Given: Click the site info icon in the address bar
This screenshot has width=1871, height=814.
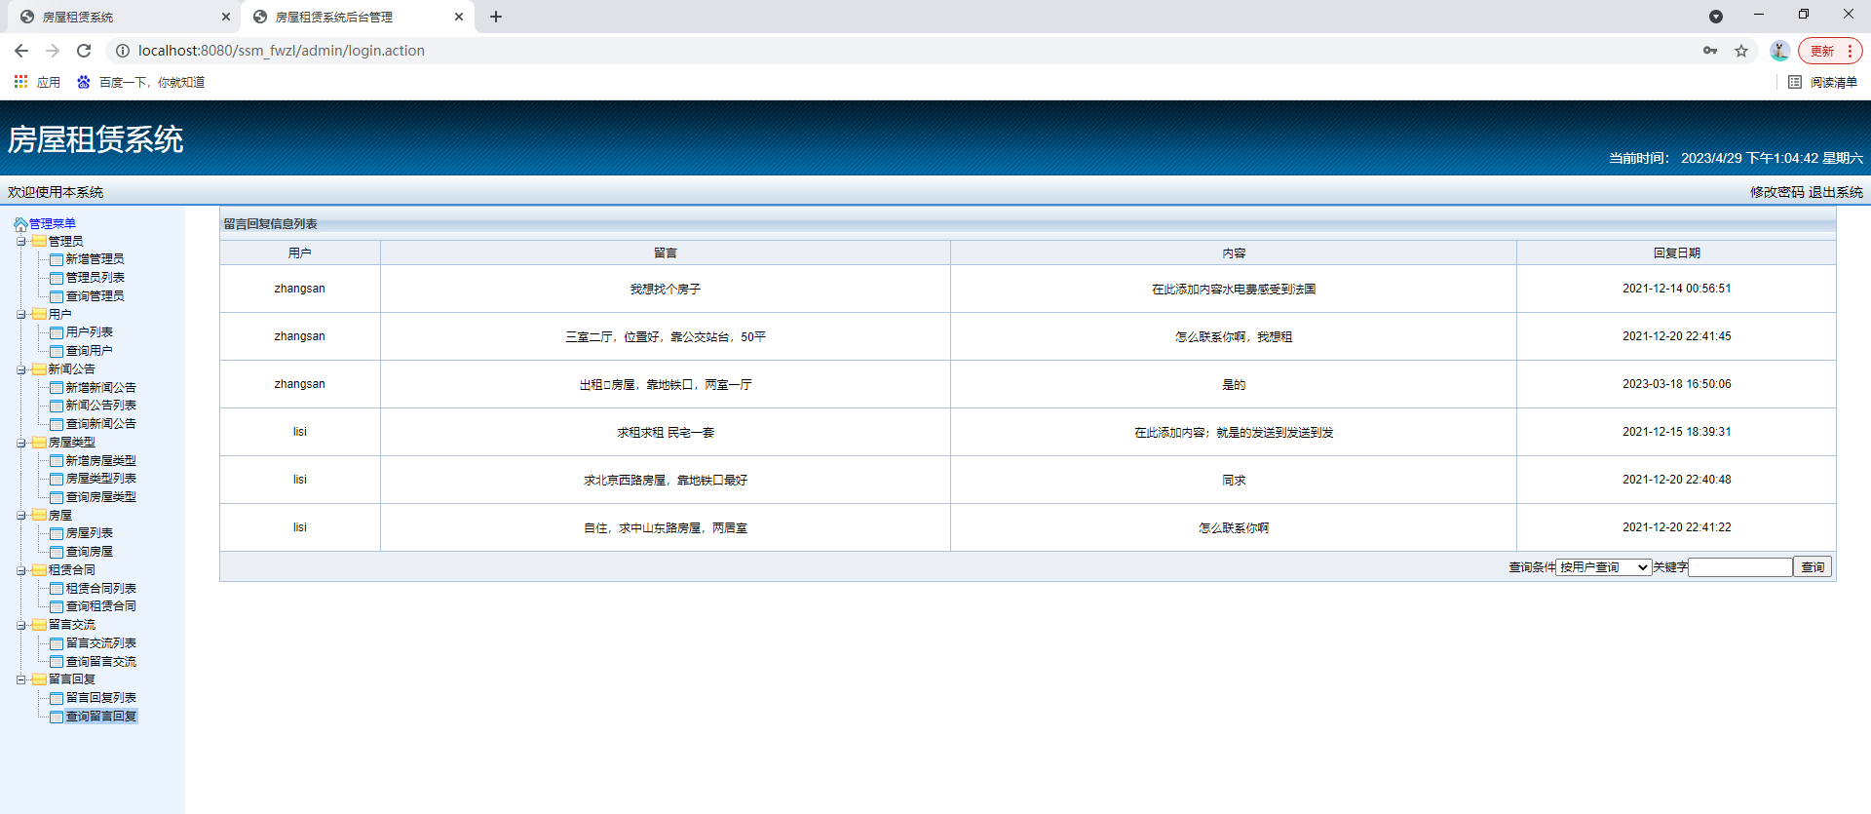Looking at the screenshot, I should [x=123, y=51].
